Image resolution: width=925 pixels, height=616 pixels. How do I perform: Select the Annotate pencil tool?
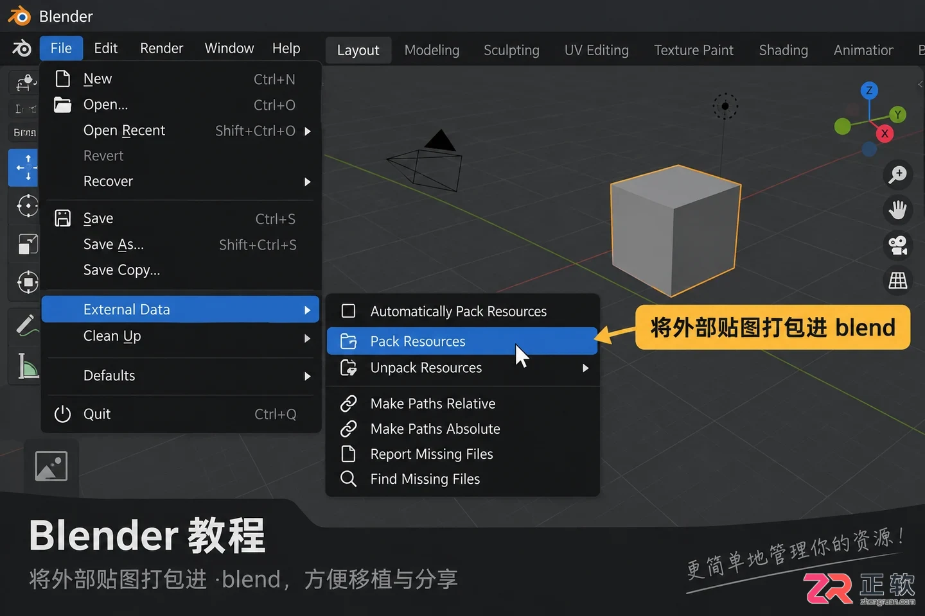pos(26,325)
